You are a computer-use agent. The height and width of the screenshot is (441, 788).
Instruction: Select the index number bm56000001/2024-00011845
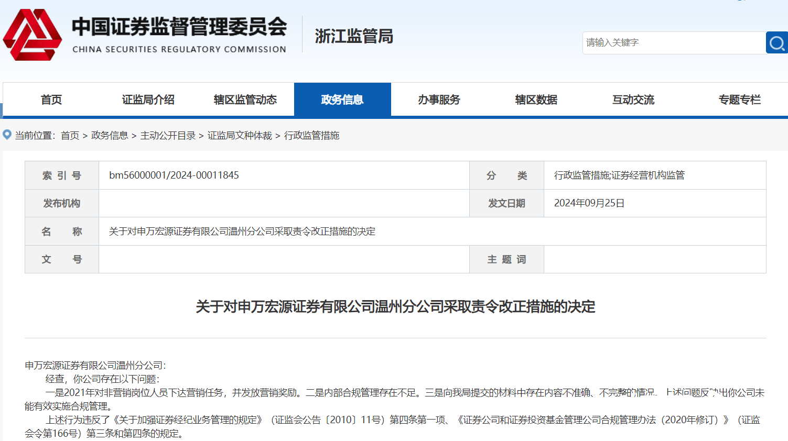[174, 175]
